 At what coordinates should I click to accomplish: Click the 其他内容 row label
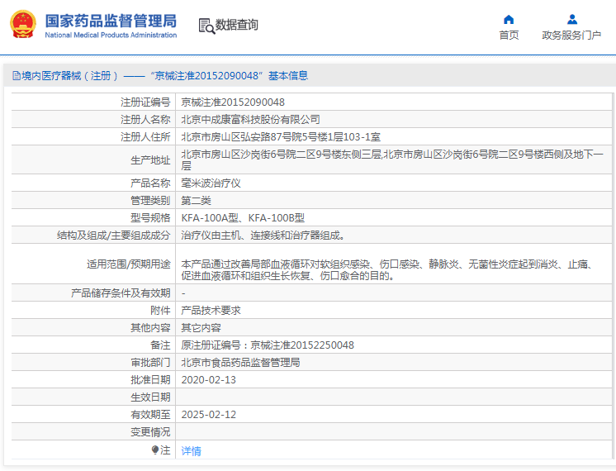coord(150,327)
